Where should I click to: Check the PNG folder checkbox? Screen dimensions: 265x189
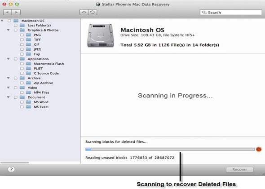[x=22, y=35]
